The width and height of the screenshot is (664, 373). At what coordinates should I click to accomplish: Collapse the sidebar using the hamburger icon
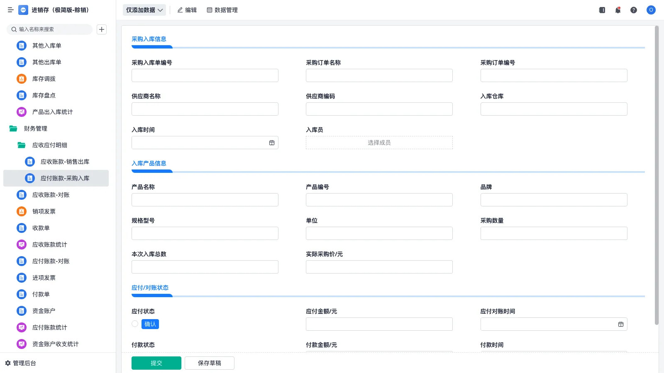[x=11, y=10]
